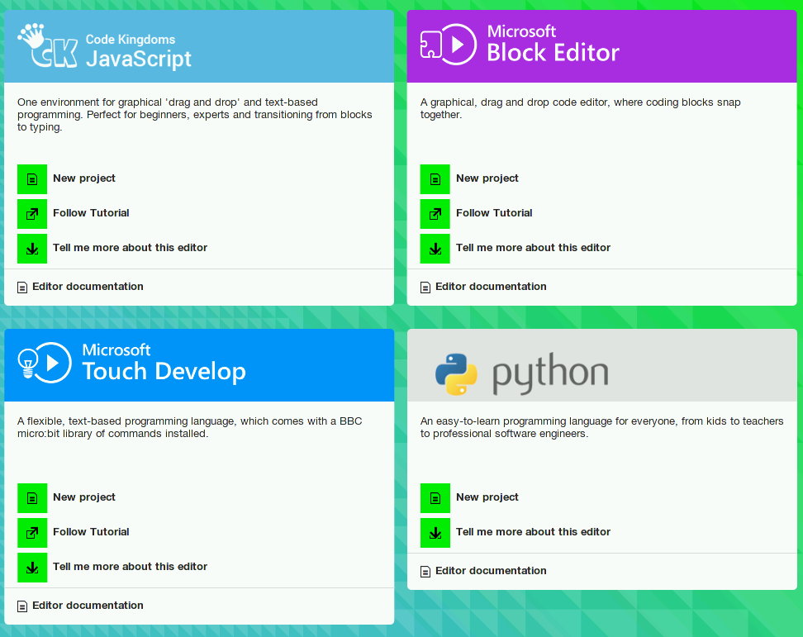Viewport: 803px width, 637px height.
Task: Select 'Tell me more about this editor' for Touch Develop
Action: pos(130,567)
